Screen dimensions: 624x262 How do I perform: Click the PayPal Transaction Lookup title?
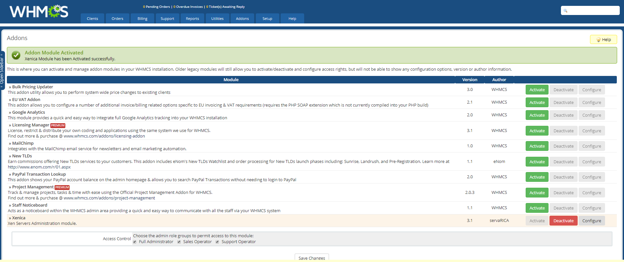pyautogui.click(x=39, y=174)
